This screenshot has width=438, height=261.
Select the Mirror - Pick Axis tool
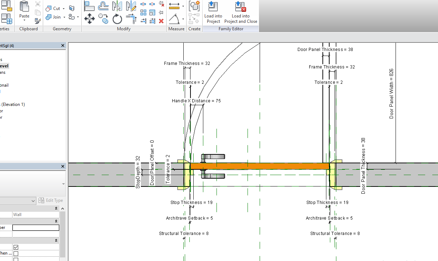[117, 5]
